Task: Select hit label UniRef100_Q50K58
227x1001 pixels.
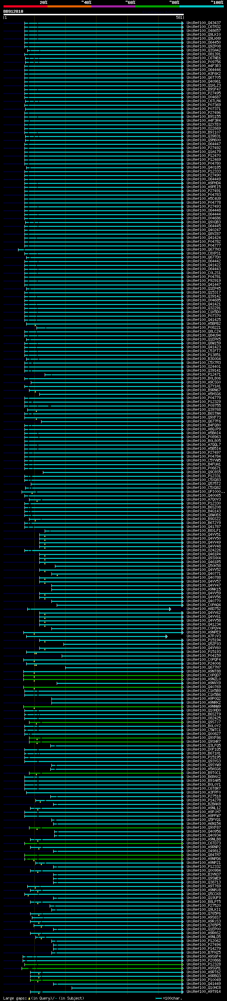Action: (x=204, y=566)
